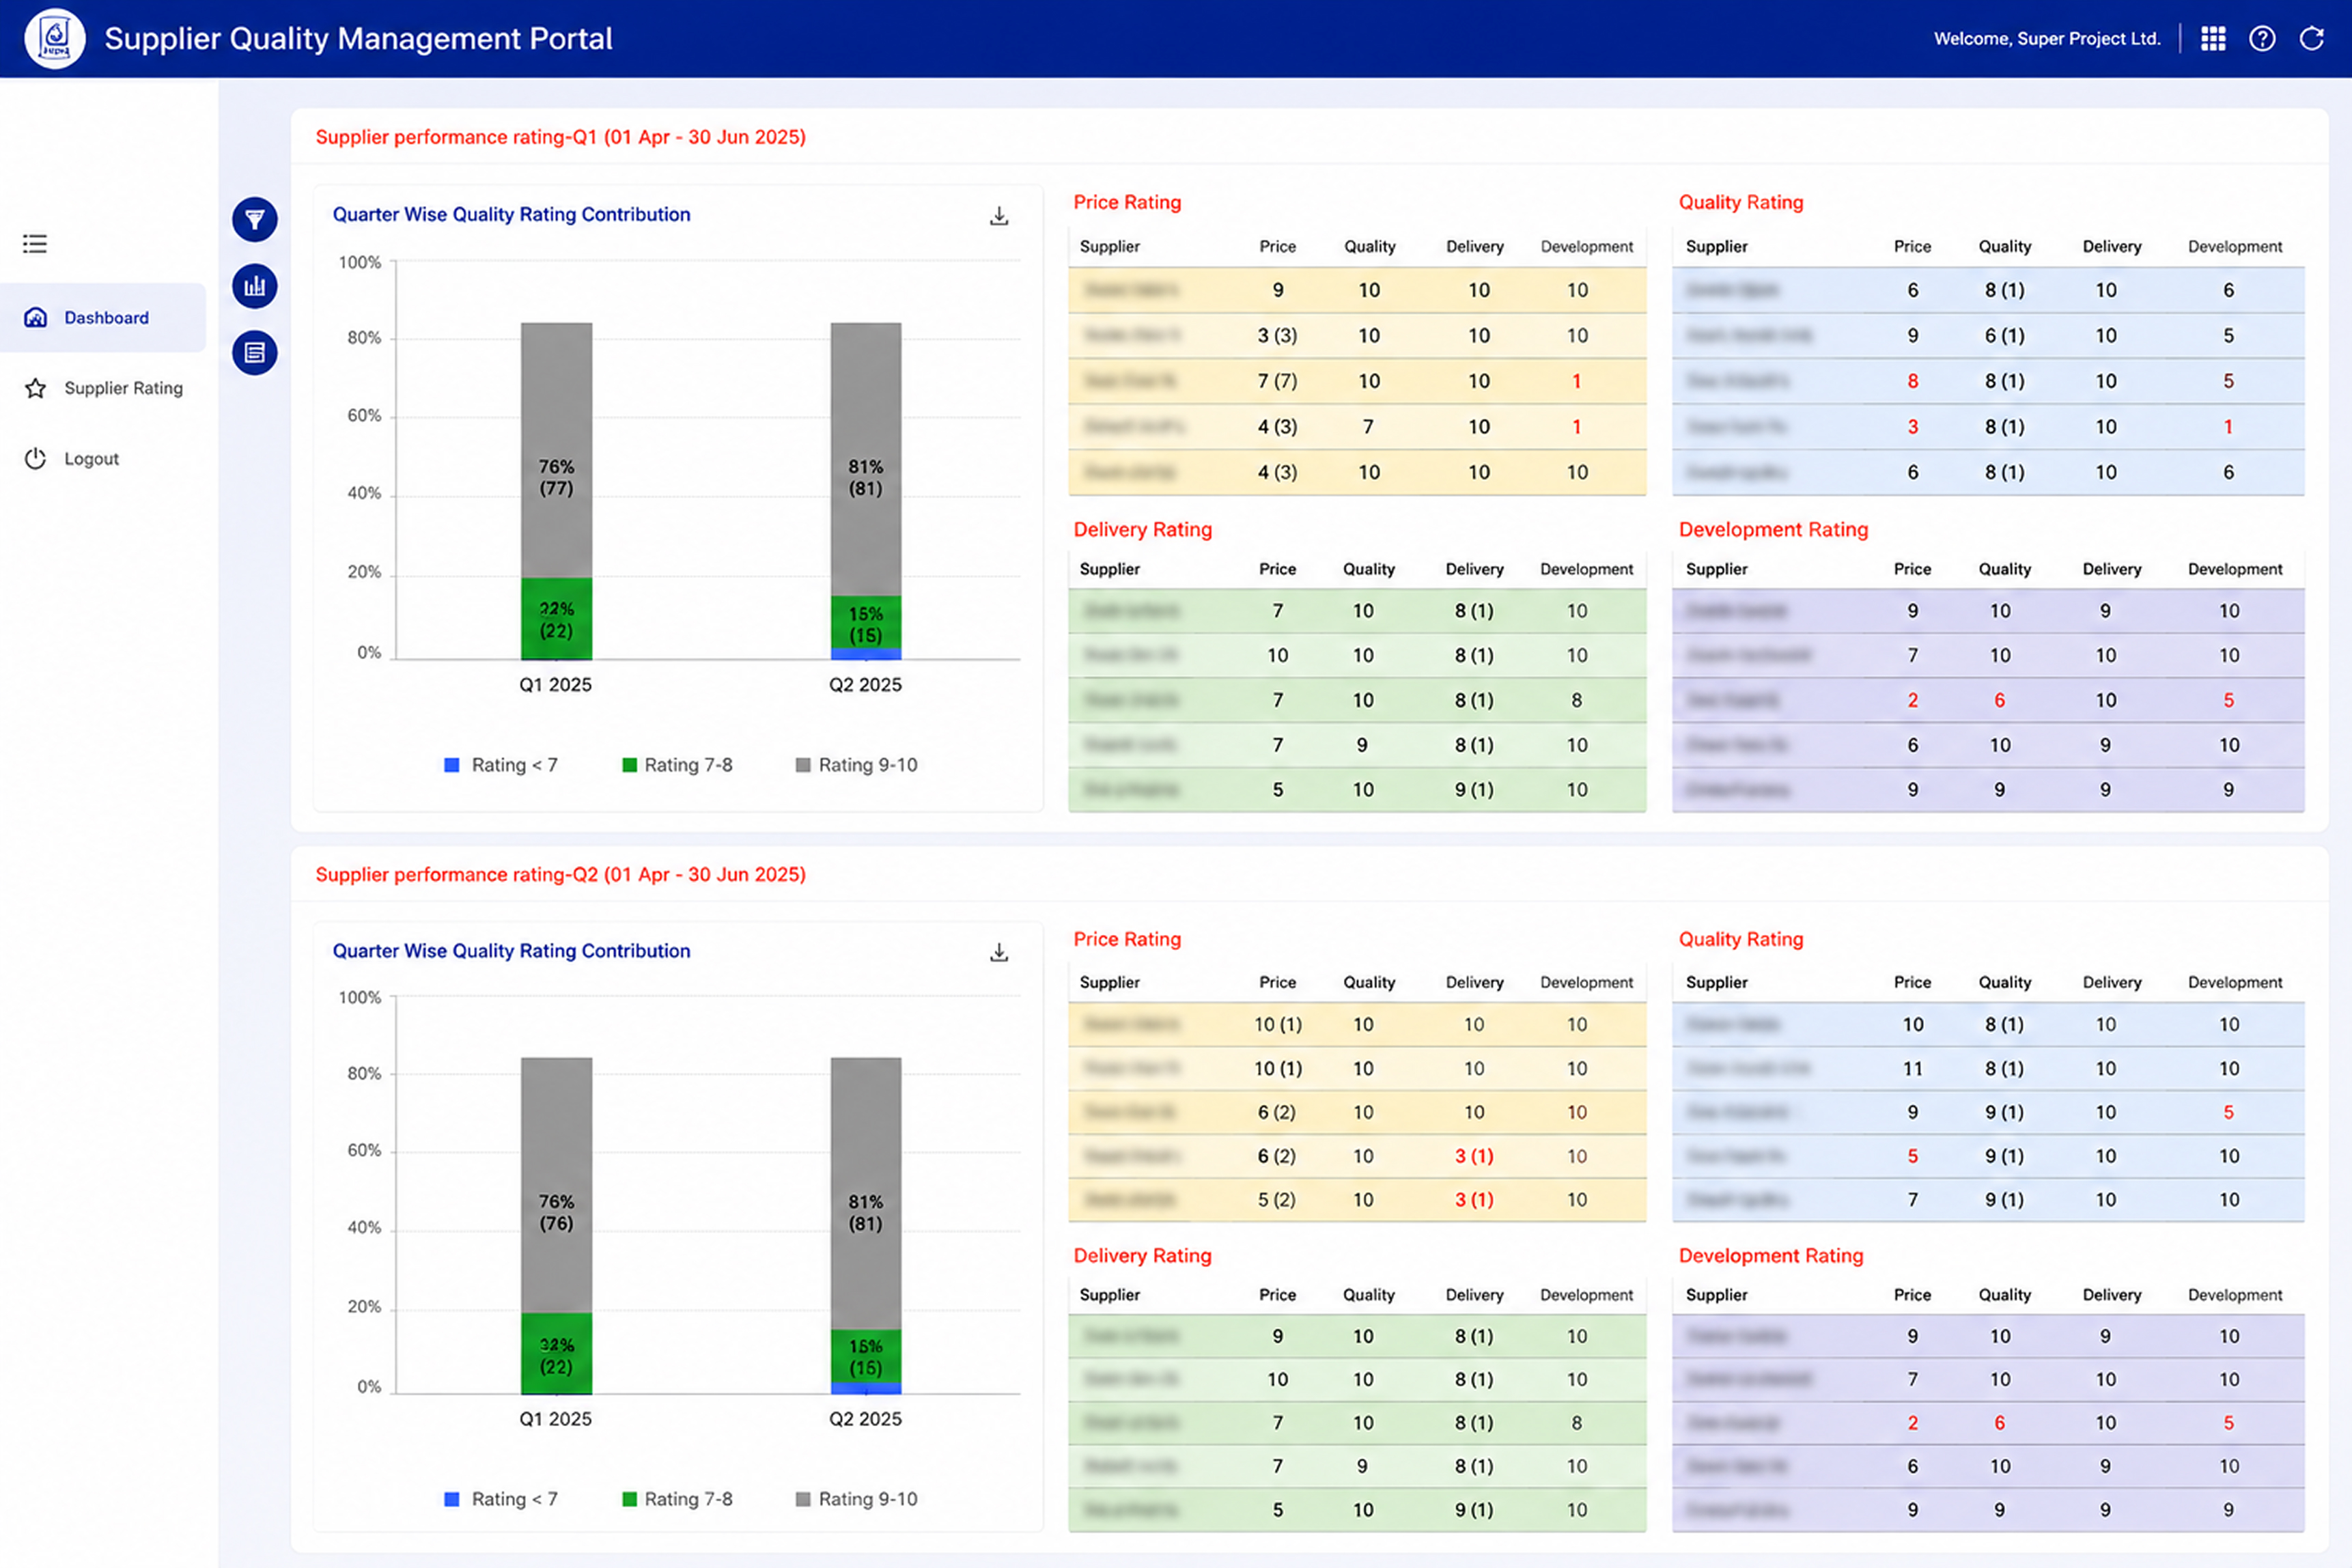Download the Q1 quality contribution chart
This screenshot has height=1568, width=2352.
[998, 216]
